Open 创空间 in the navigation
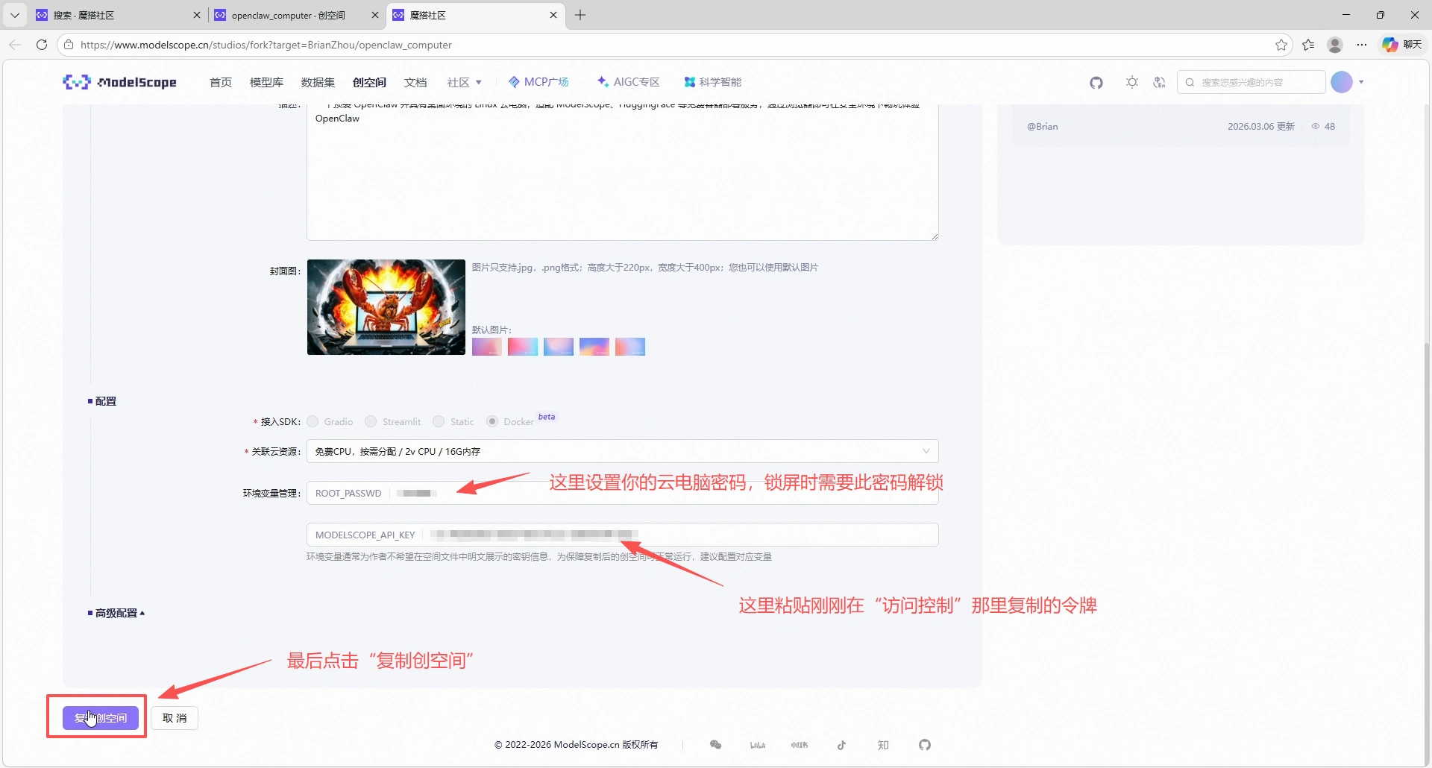1432x768 pixels. point(369,82)
